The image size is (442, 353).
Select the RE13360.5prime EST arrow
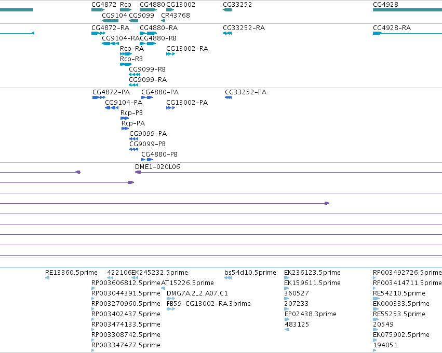coord(47,278)
